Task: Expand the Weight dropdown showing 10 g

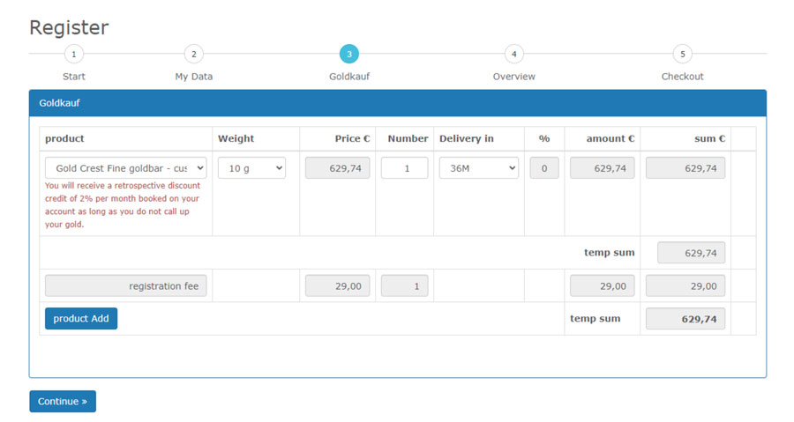Action: [251, 168]
